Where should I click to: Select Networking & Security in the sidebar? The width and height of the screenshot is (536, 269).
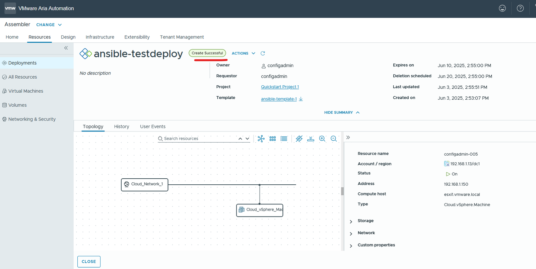[37, 119]
